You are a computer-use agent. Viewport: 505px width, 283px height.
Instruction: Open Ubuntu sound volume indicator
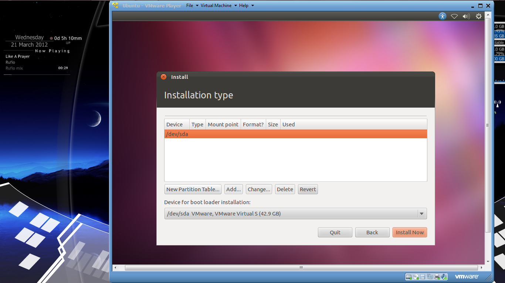point(466,16)
